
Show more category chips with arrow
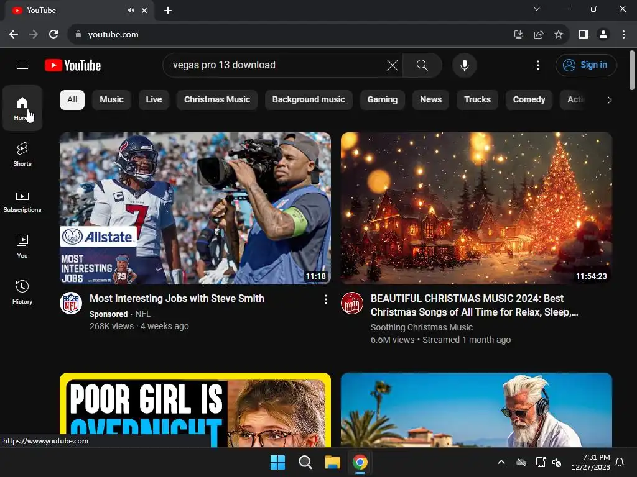609,100
